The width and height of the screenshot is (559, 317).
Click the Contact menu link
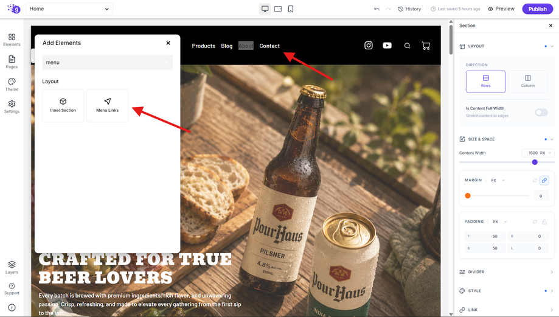pyautogui.click(x=269, y=46)
